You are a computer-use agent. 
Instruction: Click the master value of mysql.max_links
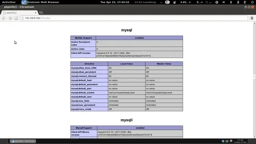[164, 101]
